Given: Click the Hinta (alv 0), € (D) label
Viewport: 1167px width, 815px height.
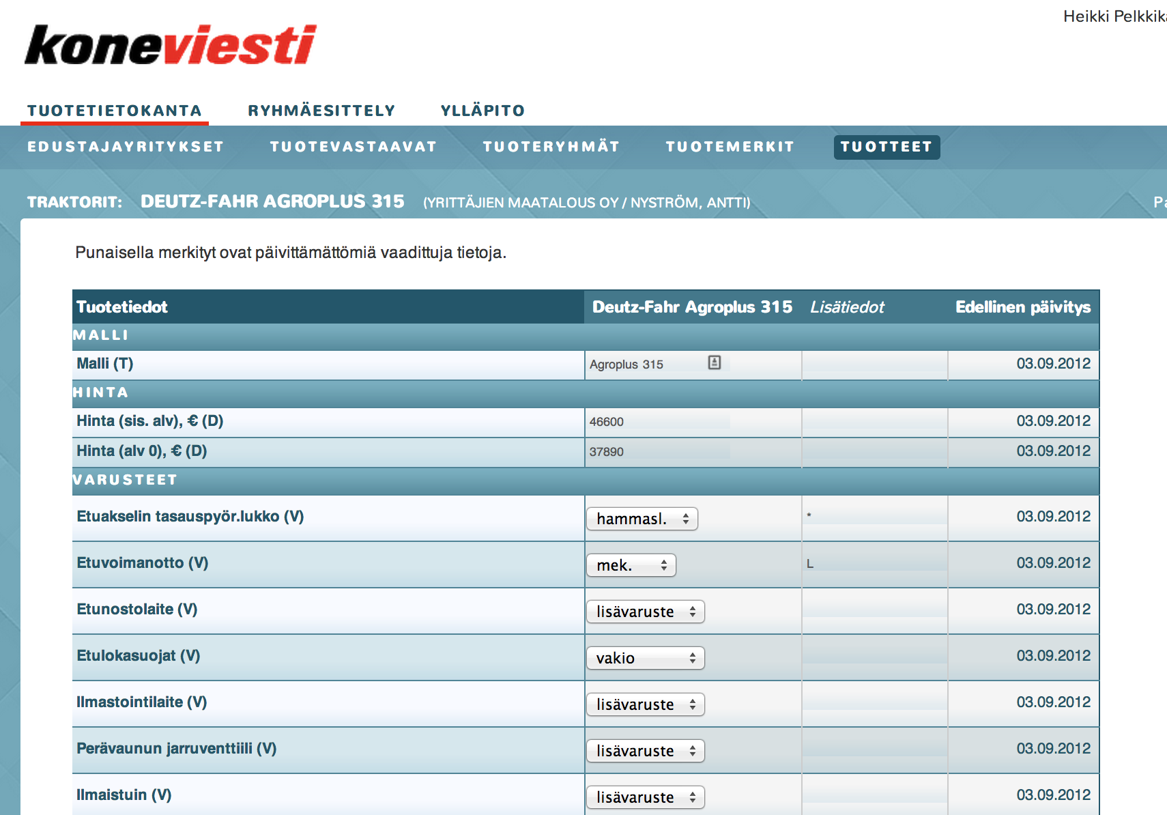Looking at the screenshot, I should [141, 451].
